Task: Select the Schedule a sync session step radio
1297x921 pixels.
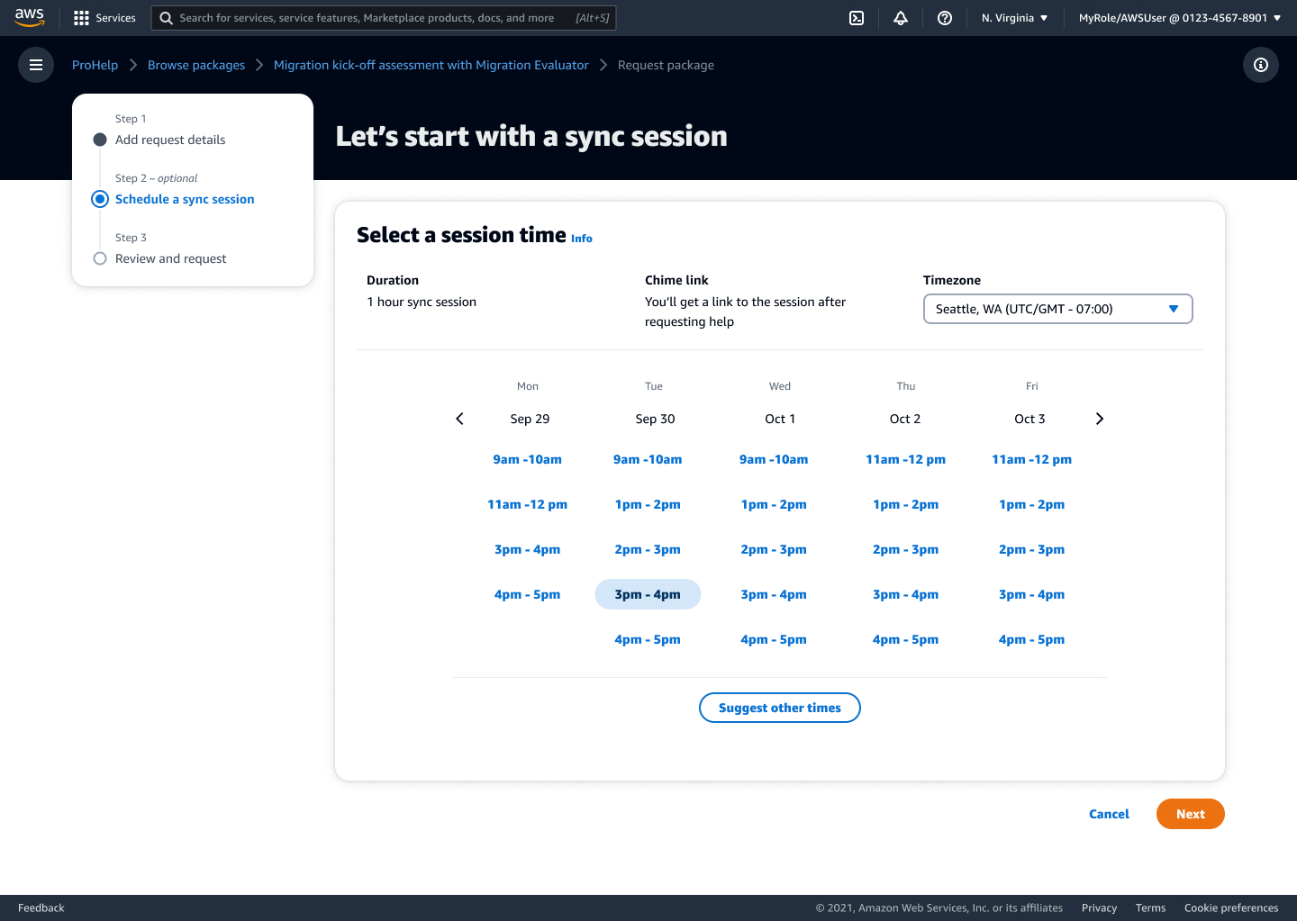Action: 99,198
